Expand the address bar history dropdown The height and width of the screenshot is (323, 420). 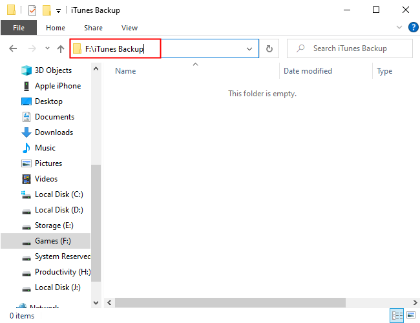[x=249, y=48]
